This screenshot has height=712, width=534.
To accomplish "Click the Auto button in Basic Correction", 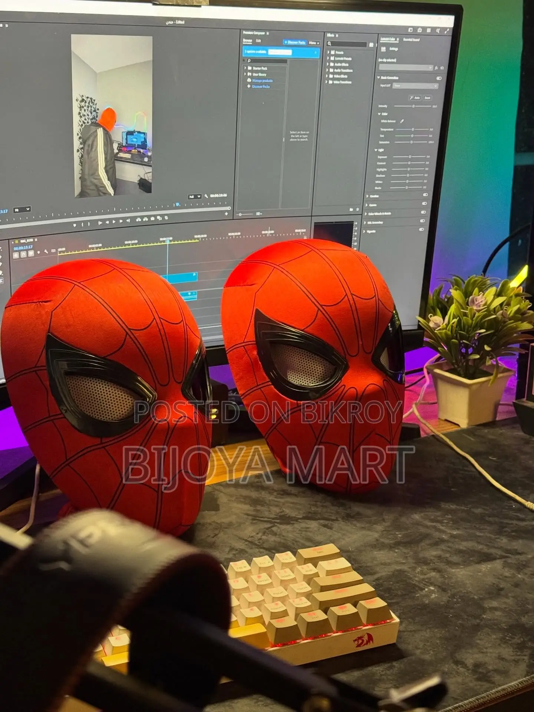I will tap(415, 98).
